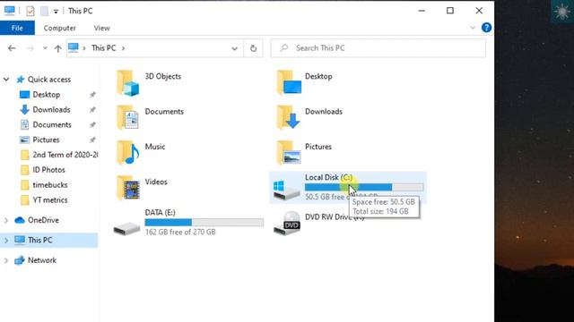Click This PC breadcrumb in address bar

[x=104, y=48]
